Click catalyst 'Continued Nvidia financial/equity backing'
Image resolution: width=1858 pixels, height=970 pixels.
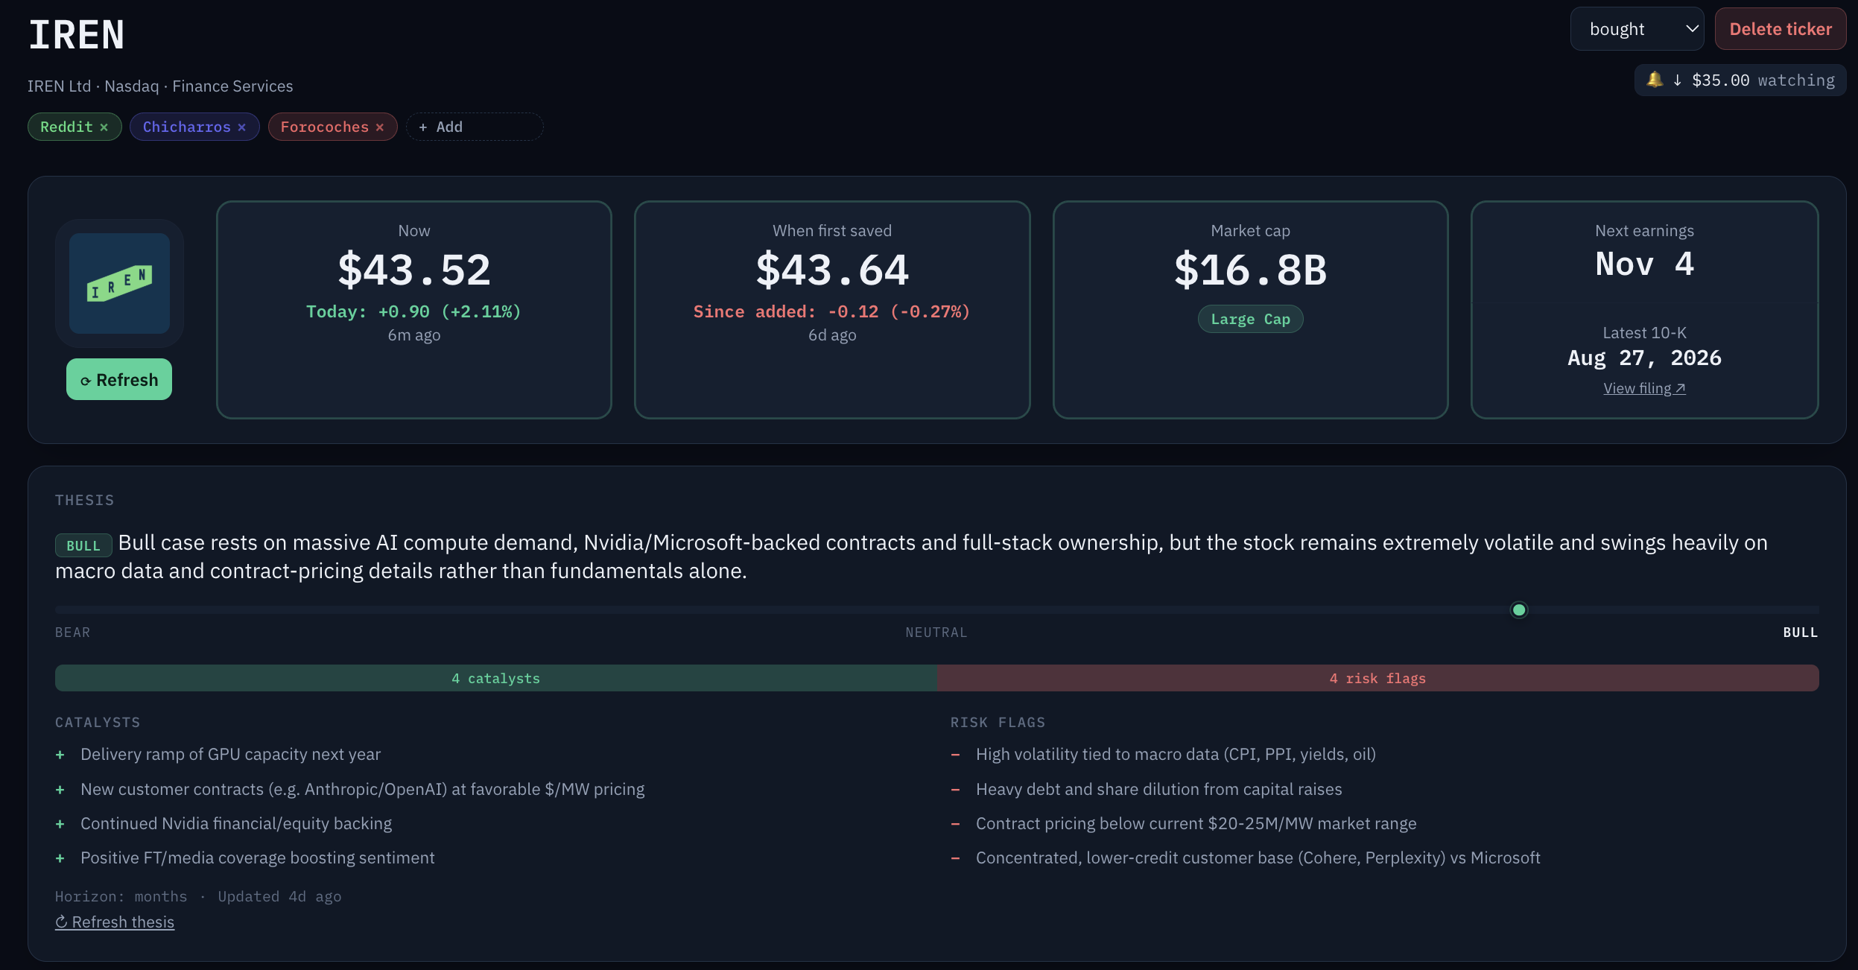point(236,823)
